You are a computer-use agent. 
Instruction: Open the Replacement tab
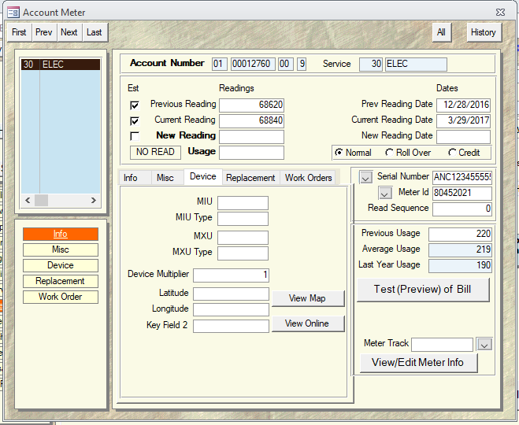click(250, 178)
